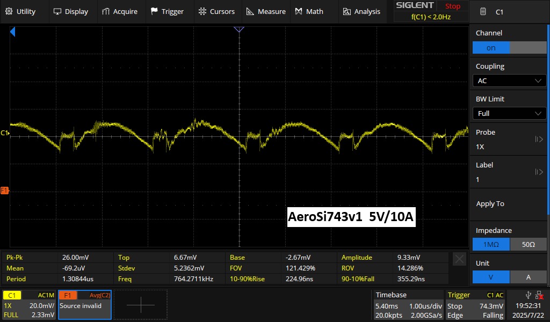
Task: Click the Cursors crosshair grid icon
Action: tap(202, 11)
